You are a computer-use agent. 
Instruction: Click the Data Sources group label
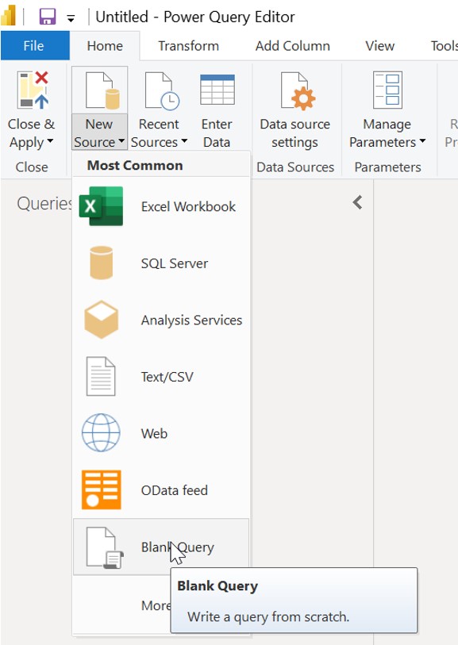point(295,167)
